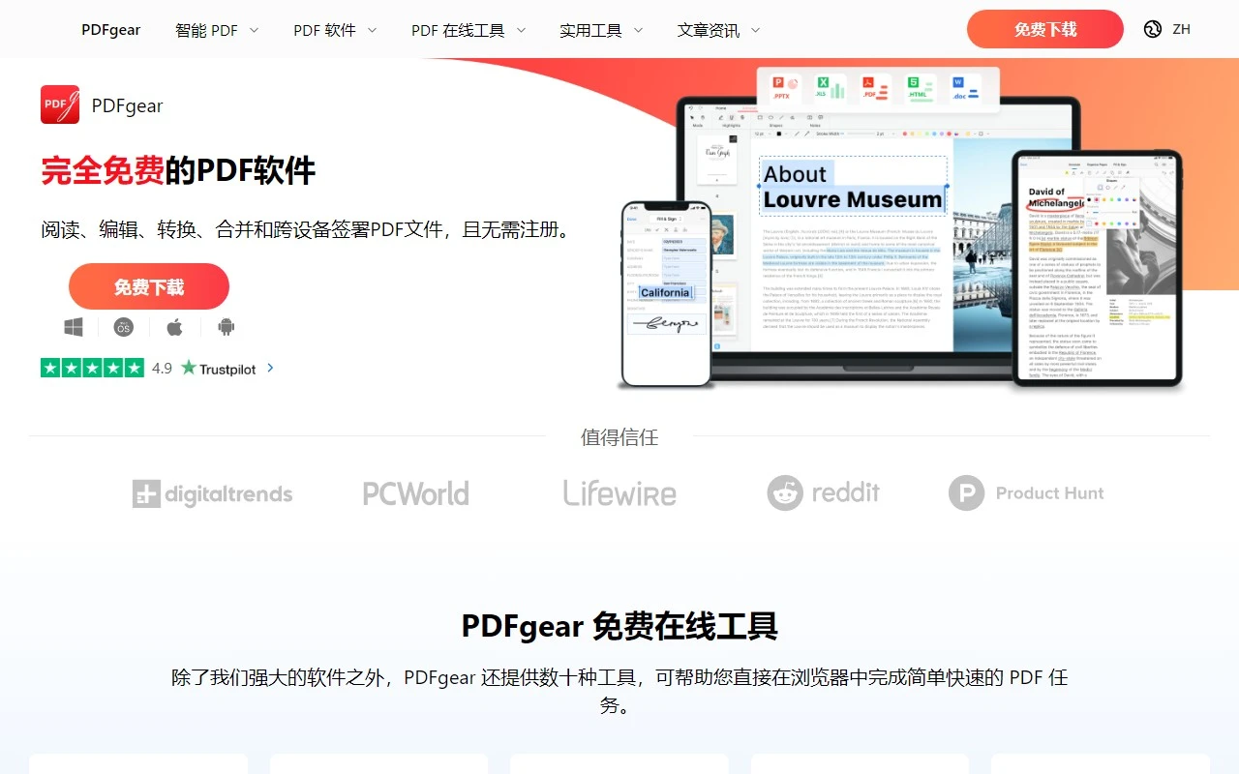Click the PDFgear text in navbar
This screenshot has height=774, width=1239.
[110, 30]
